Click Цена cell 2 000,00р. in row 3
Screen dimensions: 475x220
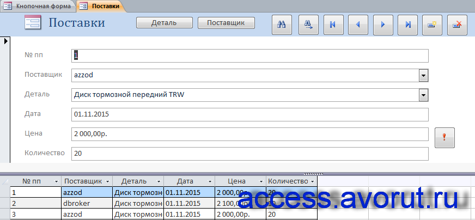[x=241, y=214]
